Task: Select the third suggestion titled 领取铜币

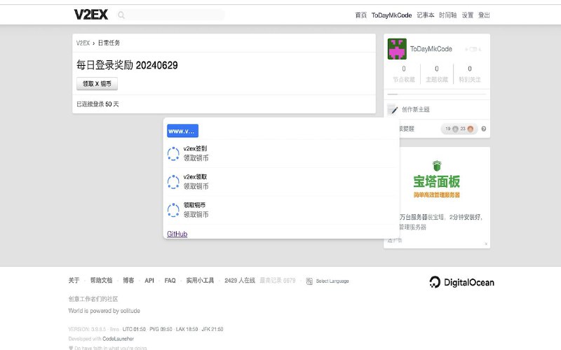Action: pos(281,210)
